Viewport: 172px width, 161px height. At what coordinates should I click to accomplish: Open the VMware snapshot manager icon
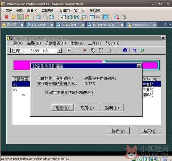point(52,17)
